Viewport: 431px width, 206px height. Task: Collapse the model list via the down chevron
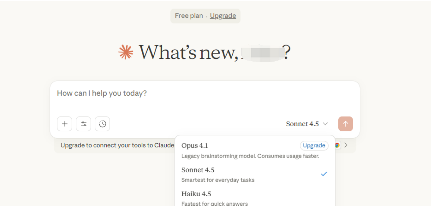[325, 124]
